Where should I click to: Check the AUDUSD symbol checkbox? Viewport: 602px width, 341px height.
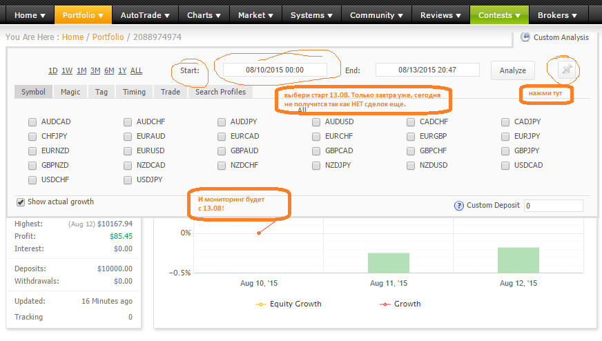[316, 122]
